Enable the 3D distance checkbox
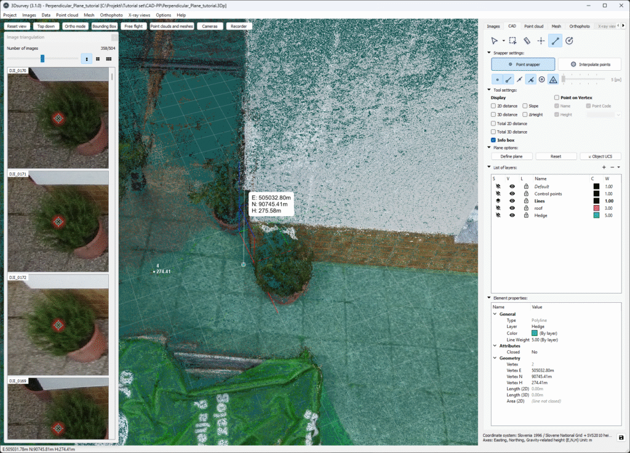Viewport: 630px width, 453px height. [x=493, y=114]
